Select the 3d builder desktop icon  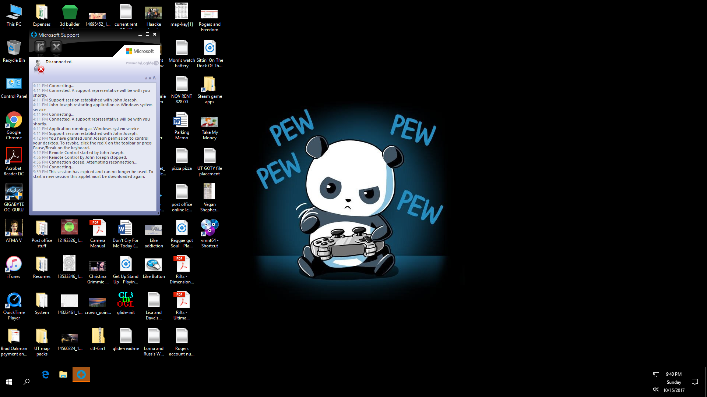(x=70, y=15)
